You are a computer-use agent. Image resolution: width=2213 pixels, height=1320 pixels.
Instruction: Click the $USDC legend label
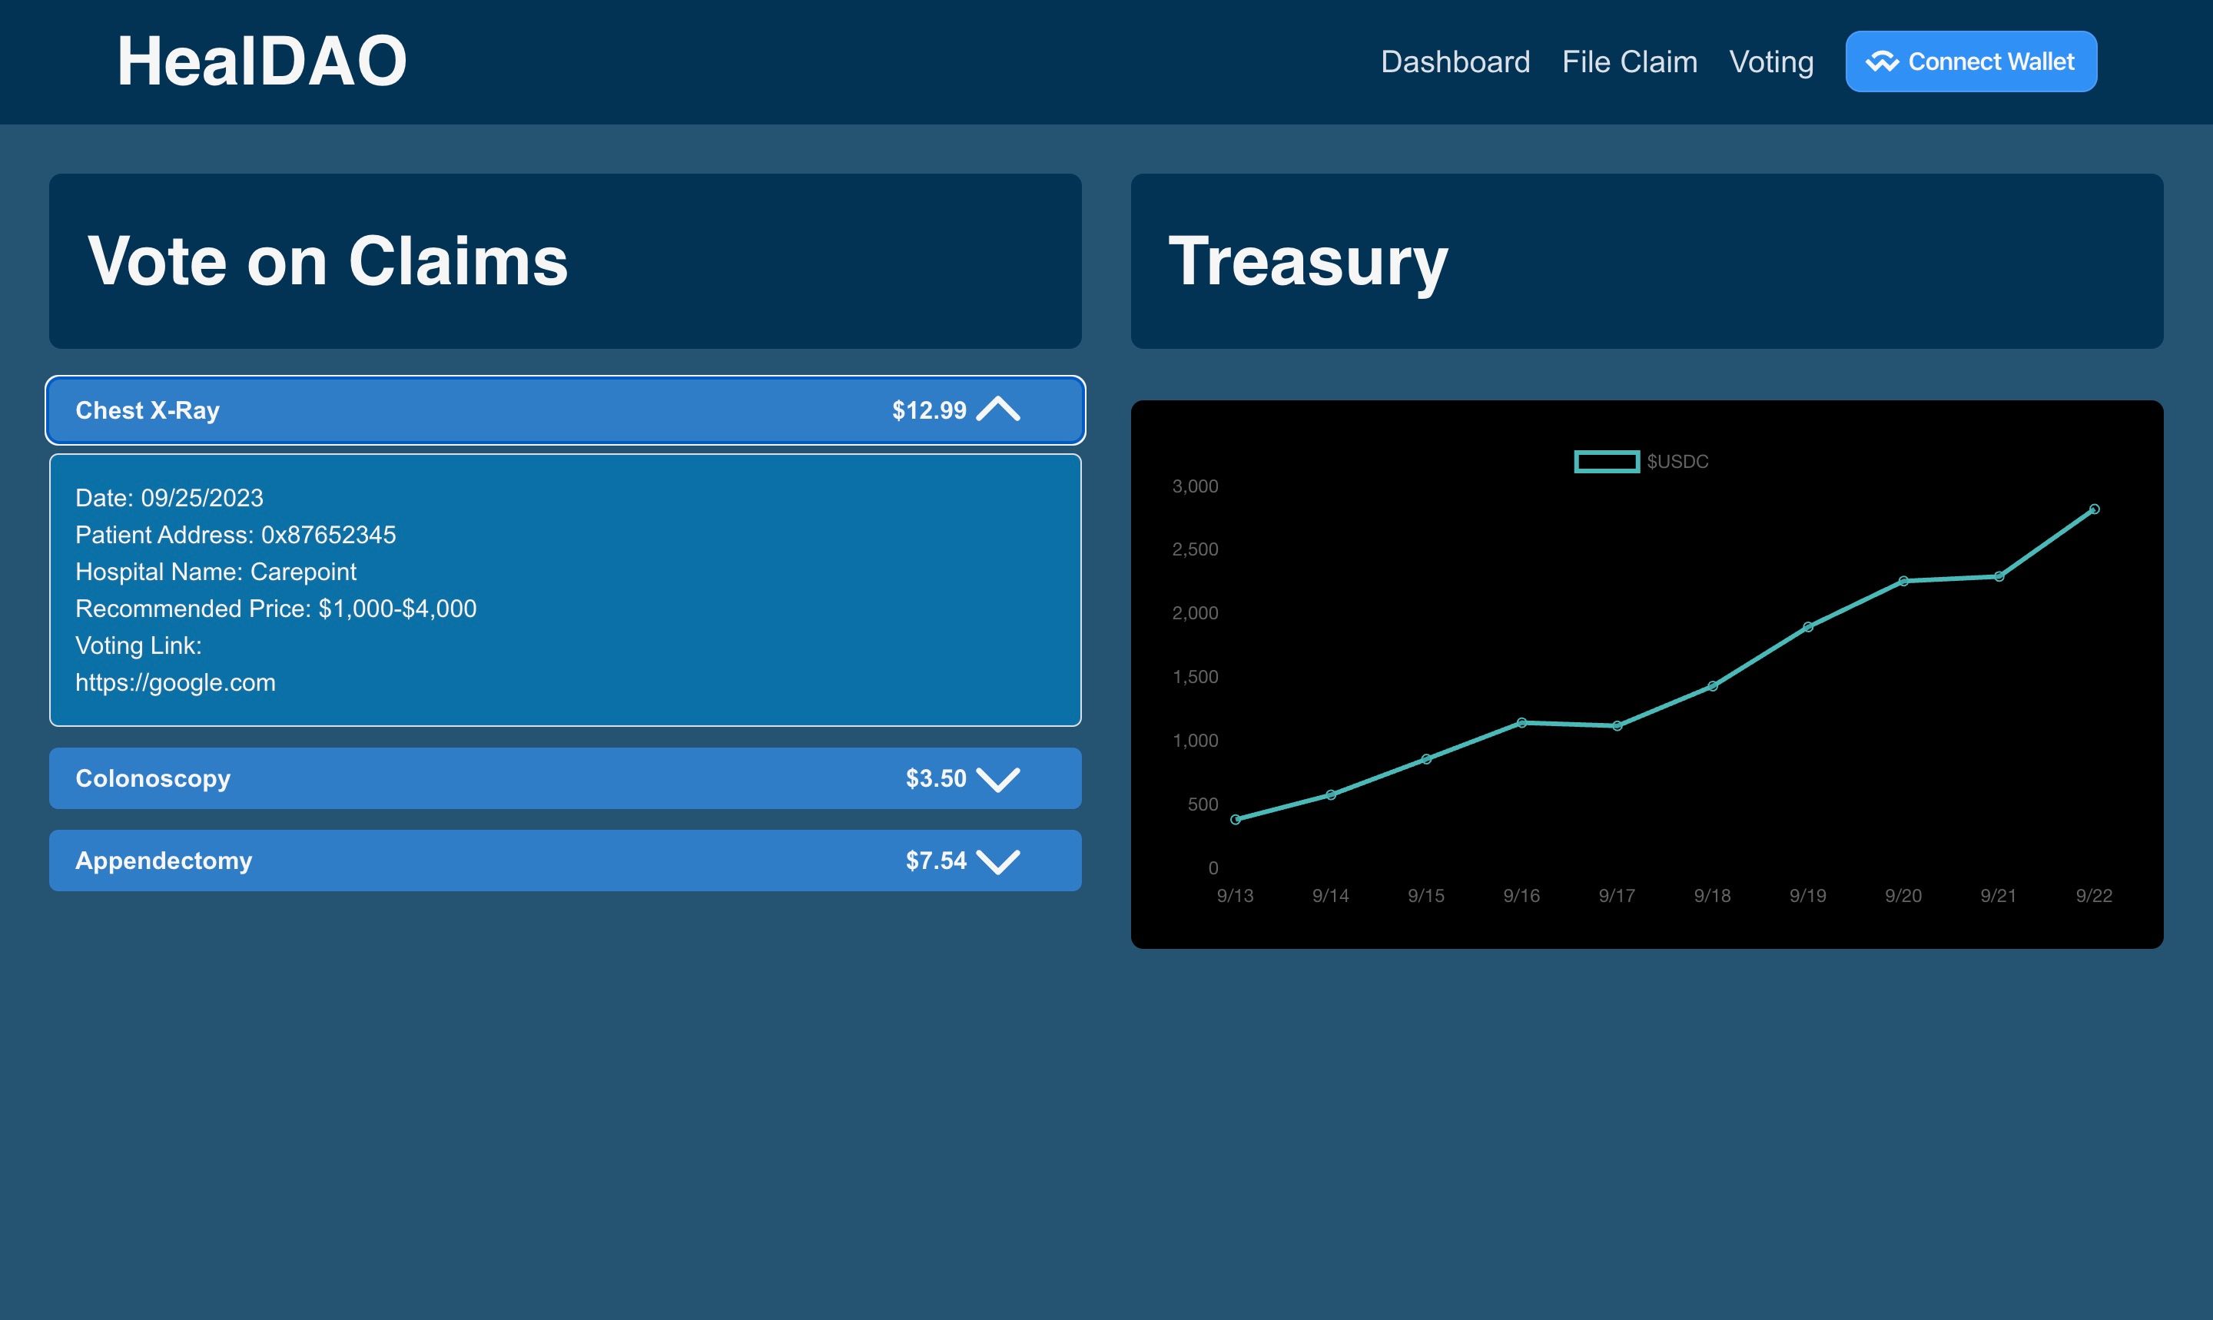coord(1677,462)
